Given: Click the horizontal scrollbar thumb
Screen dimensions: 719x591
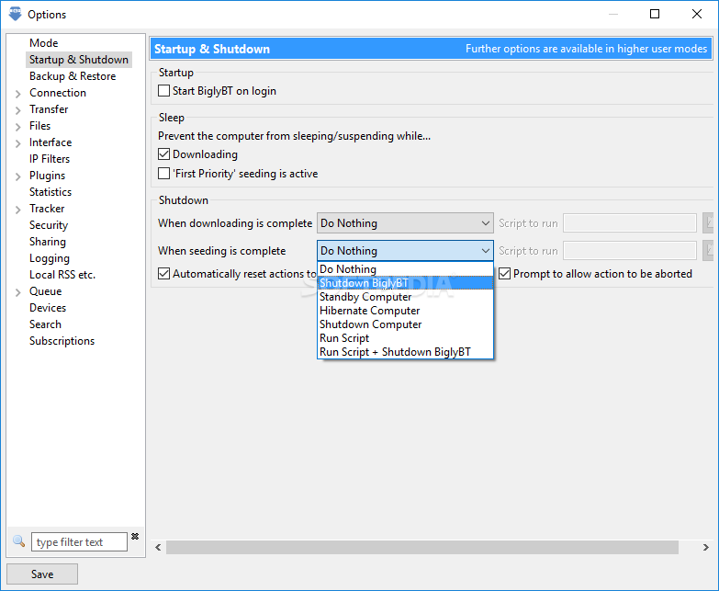Looking at the screenshot, I should pos(421,547).
